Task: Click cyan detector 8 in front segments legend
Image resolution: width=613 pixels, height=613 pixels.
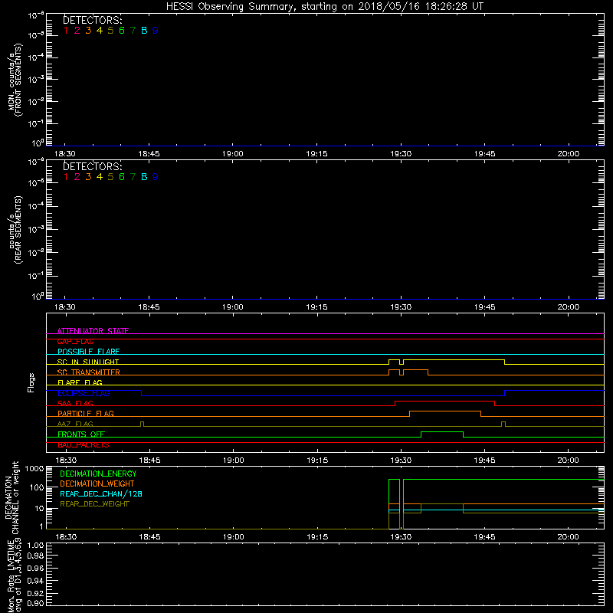Action: 144,31
